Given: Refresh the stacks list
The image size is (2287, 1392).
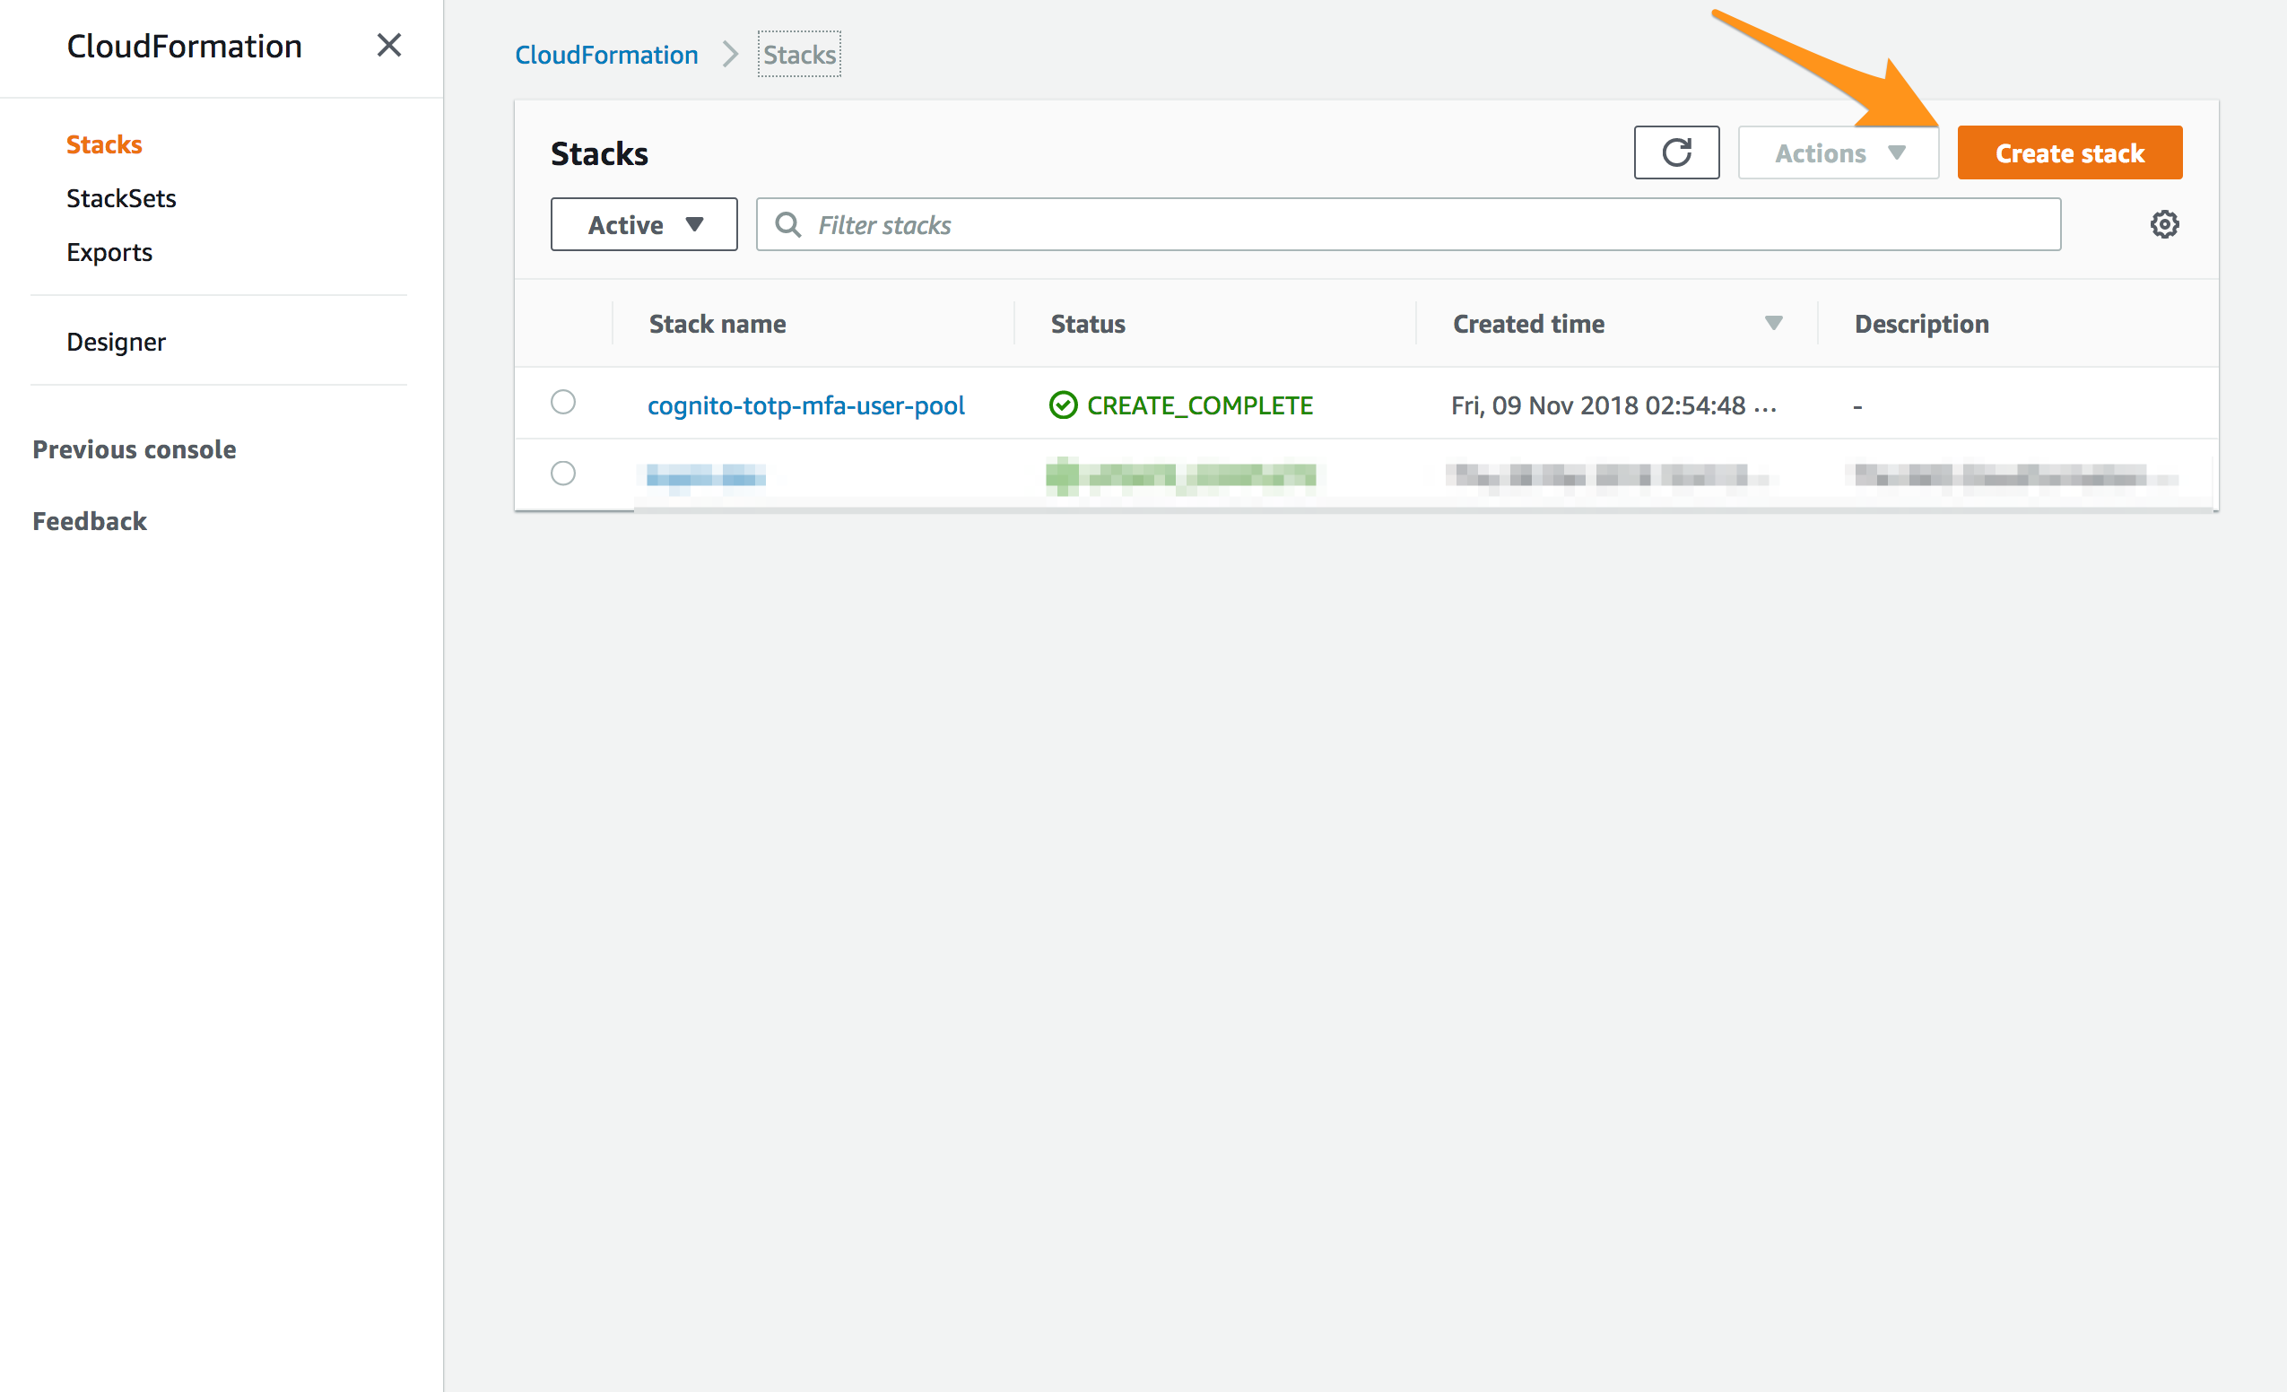Looking at the screenshot, I should coord(1676,152).
